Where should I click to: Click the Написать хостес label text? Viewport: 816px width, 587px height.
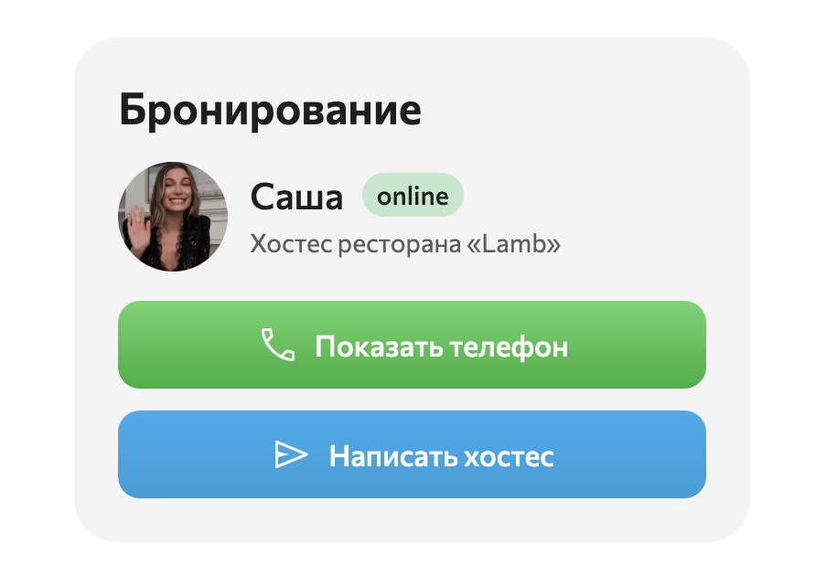pos(441,456)
